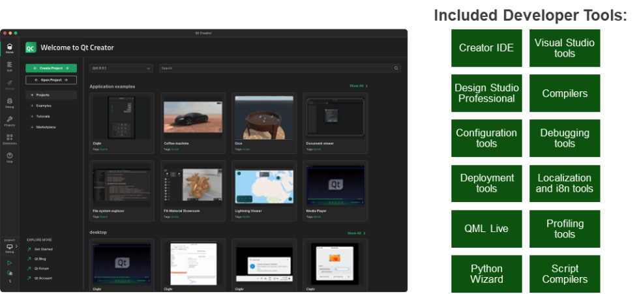Image resolution: width=639 pixels, height=294 pixels.
Task: Click the desktop section heading
Action: (98, 232)
